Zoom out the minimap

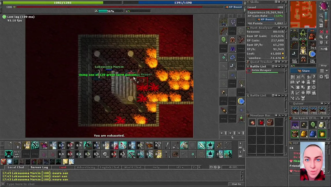click(x=321, y=16)
